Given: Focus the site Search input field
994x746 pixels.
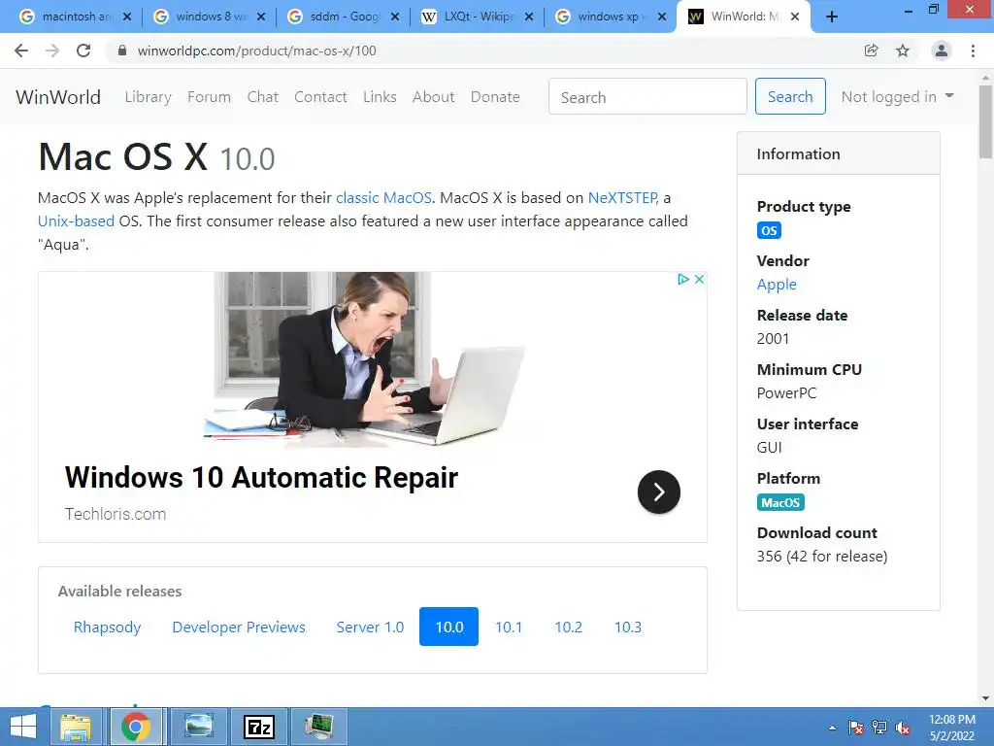Looking at the screenshot, I should (647, 96).
